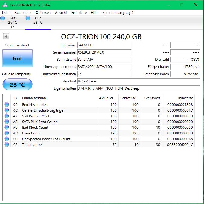Select the Erase Count parameter name
The width and height of the screenshot is (204, 204).
click(31, 133)
